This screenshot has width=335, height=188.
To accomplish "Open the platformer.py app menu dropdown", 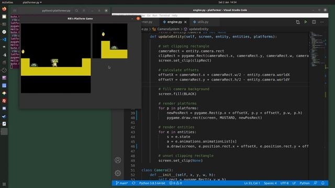I will pyautogui.click(x=32, y=2).
